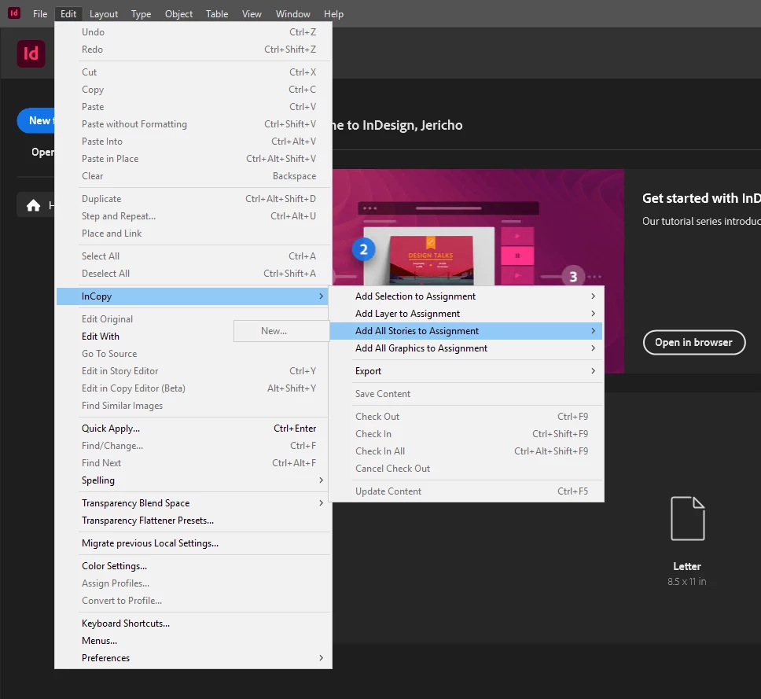761x699 pixels.
Task: Open the Type menu
Action: (142, 14)
